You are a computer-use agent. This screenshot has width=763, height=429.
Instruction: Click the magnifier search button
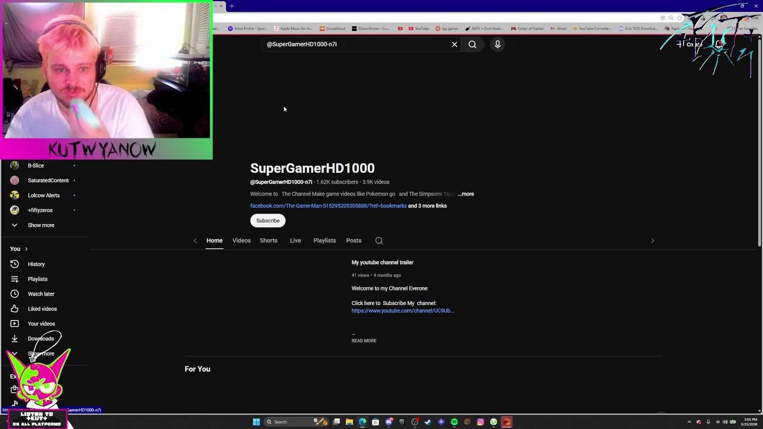472,44
